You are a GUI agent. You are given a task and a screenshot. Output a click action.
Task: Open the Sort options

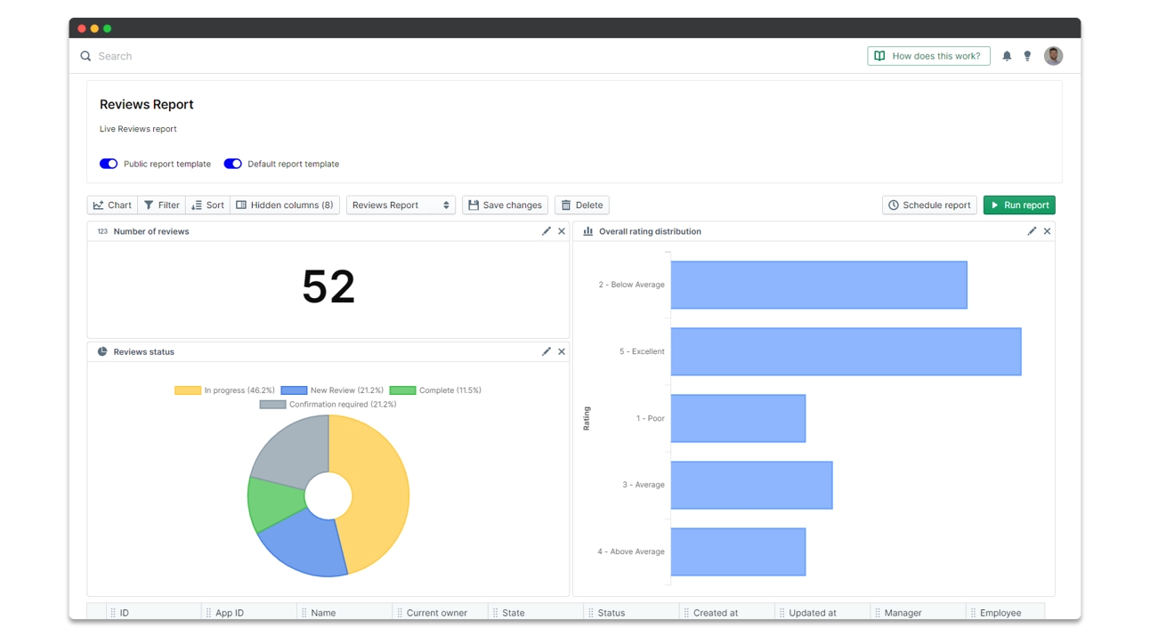coord(207,205)
